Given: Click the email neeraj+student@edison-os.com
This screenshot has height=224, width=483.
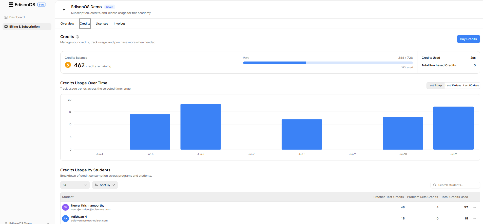Looking at the screenshot, I should click(x=91, y=210).
